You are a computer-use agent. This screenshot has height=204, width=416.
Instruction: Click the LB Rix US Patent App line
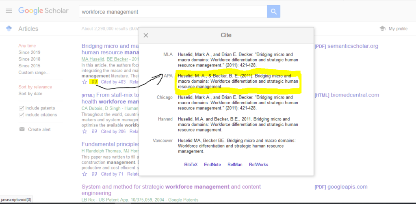pyautogui.click(x=140, y=200)
